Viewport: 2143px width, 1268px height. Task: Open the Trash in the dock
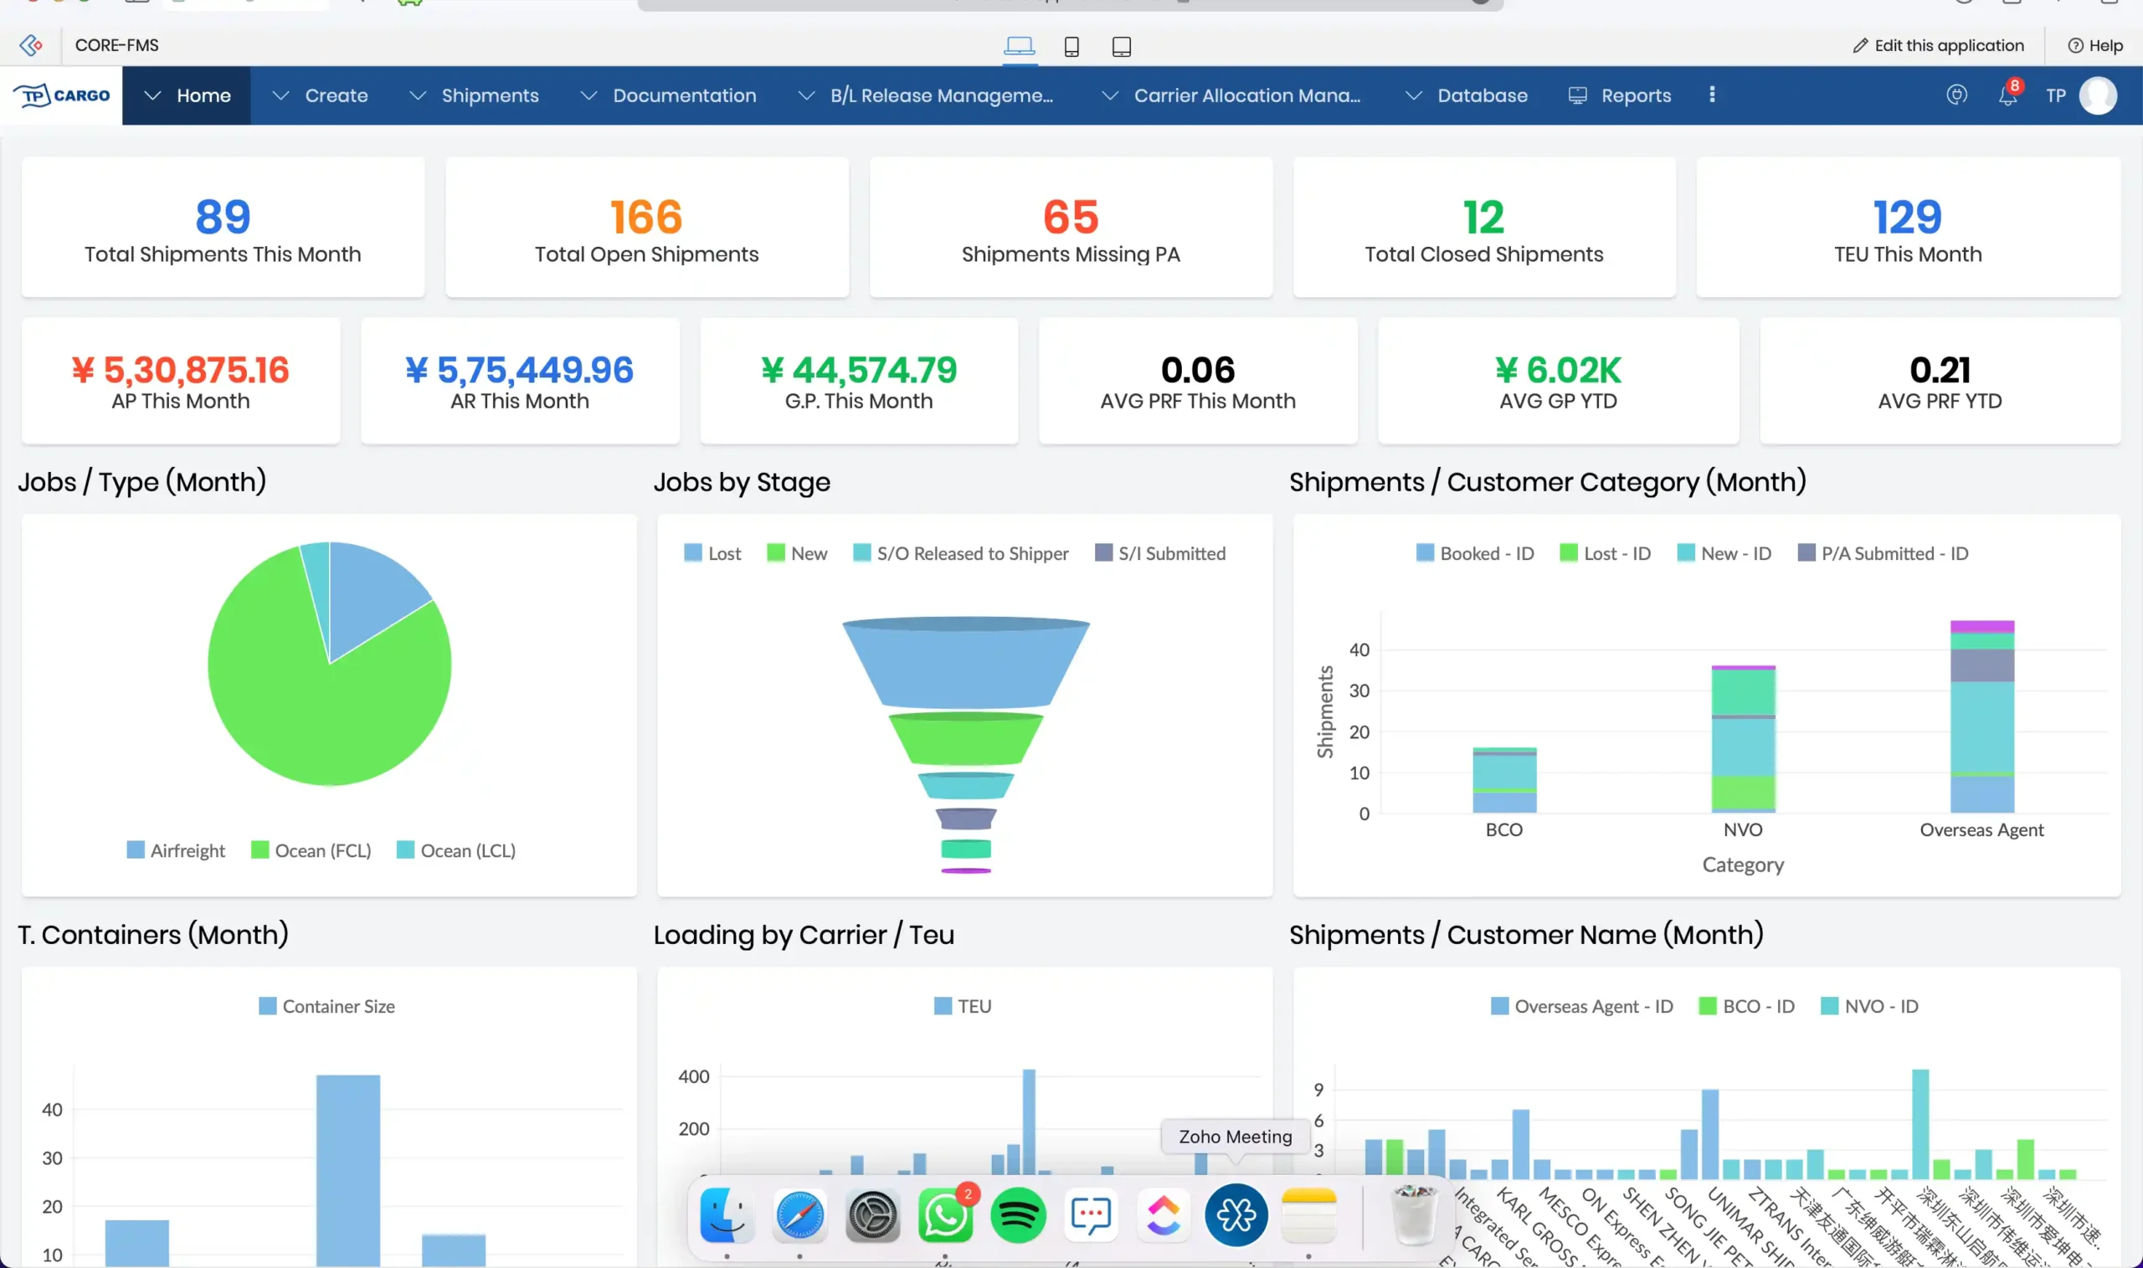pyautogui.click(x=1415, y=1215)
